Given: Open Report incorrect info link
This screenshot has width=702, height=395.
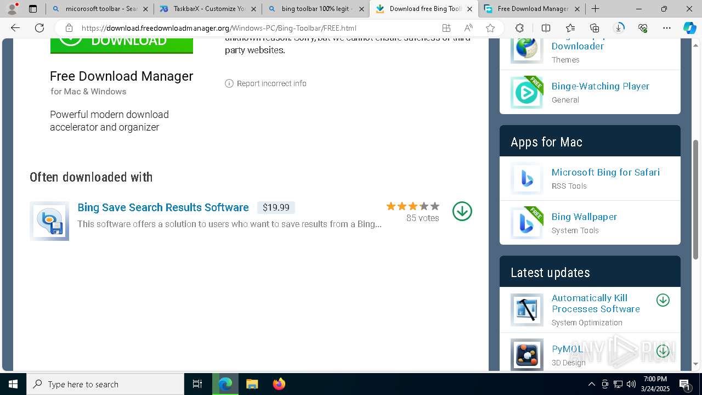Looking at the screenshot, I should coord(271,83).
